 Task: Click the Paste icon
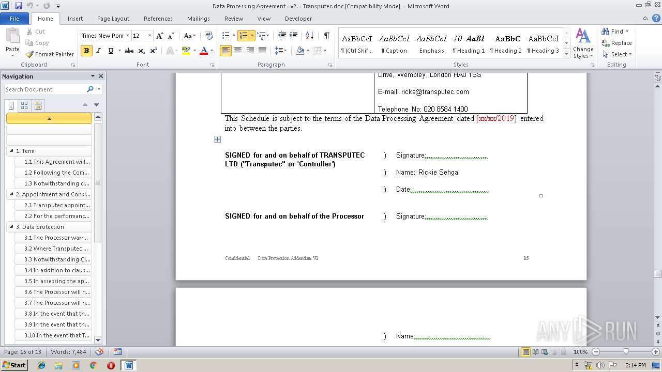[x=12, y=36]
